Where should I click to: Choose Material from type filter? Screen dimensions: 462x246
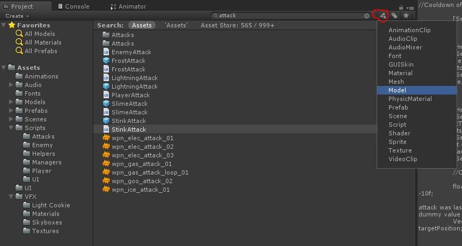[400, 73]
